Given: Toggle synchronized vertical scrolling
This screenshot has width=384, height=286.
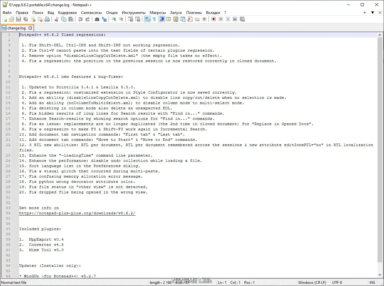Looking at the screenshot, I should (x=131, y=19).
